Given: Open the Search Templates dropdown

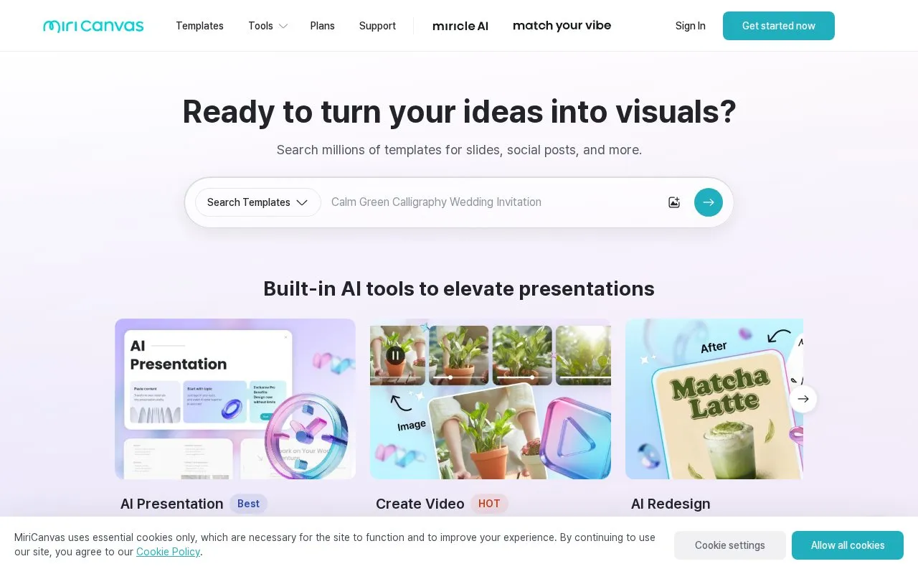Looking at the screenshot, I should coord(258,202).
